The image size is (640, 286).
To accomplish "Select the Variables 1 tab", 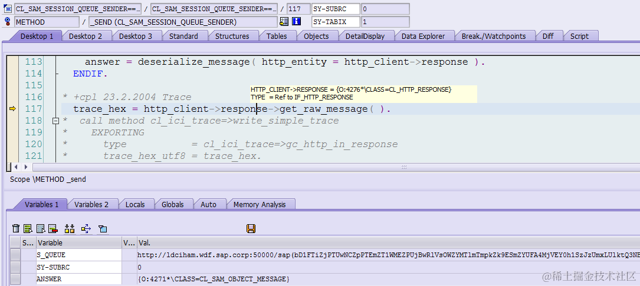I will tap(41, 205).
